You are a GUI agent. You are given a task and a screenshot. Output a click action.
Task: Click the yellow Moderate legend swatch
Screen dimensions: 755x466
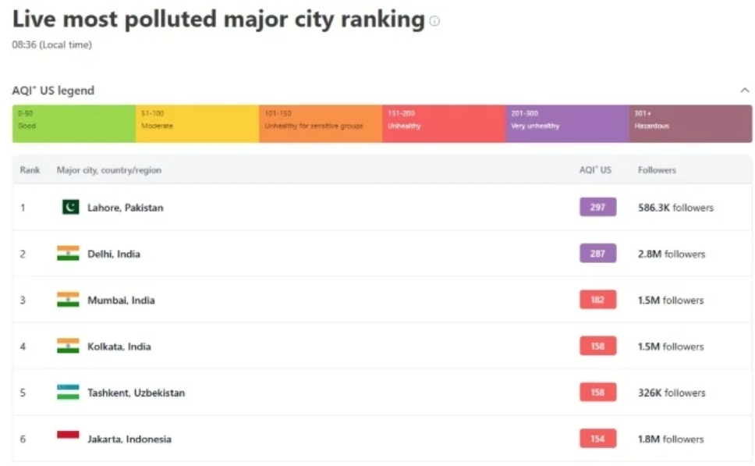pyautogui.click(x=197, y=124)
